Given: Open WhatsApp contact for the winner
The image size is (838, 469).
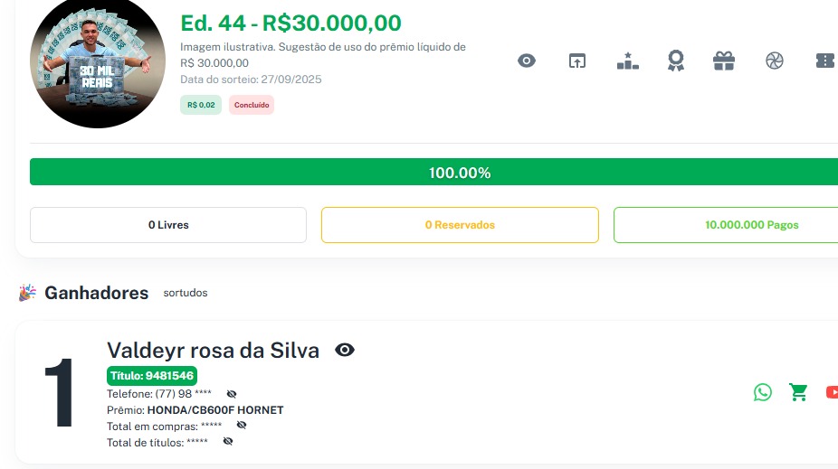Looking at the screenshot, I should click(x=763, y=392).
